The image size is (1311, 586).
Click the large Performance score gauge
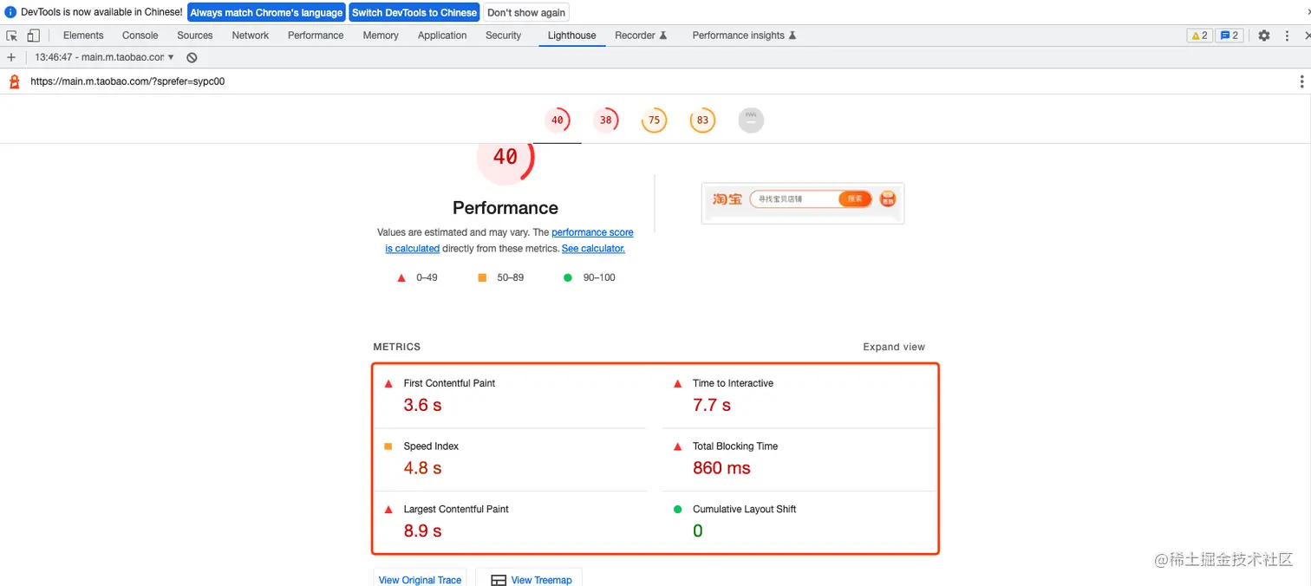click(505, 161)
